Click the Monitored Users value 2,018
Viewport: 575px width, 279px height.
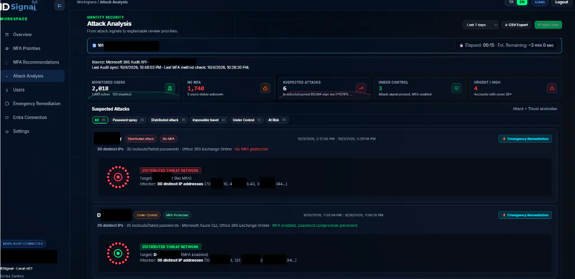click(100, 88)
